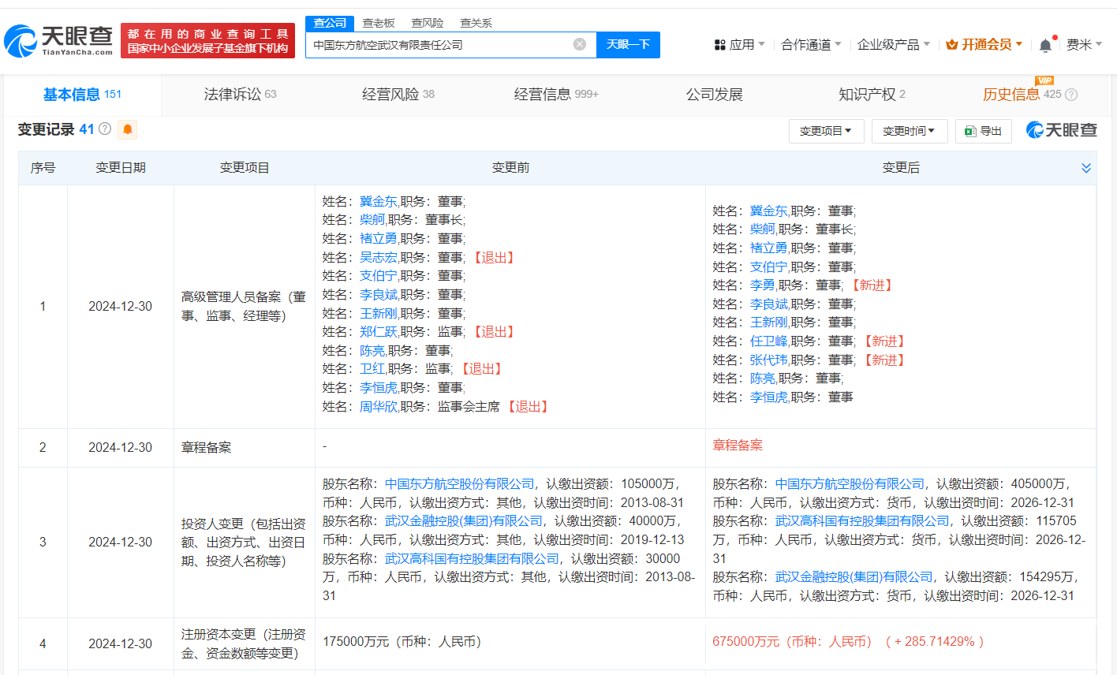Expand table with double-chevron in header
The width and height of the screenshot is (1117, 675).
click(1086, 168)
